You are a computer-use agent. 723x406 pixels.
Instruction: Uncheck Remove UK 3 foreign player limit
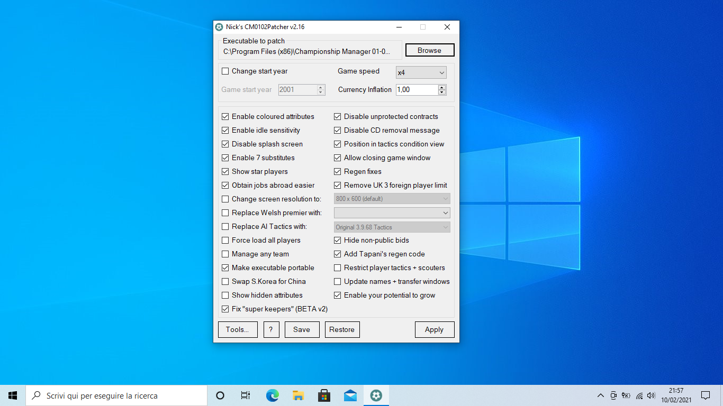[x=338, y=186]
